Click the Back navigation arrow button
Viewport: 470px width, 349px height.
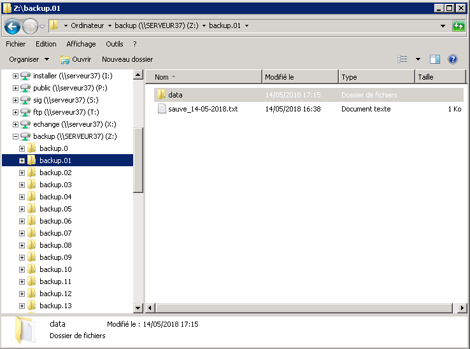tap(11, 26)
